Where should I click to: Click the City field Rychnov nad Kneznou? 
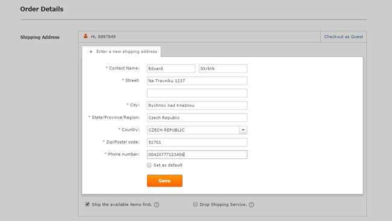(x=197, y=106)
